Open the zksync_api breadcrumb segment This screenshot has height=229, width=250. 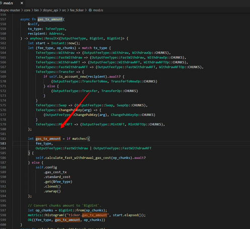click(50, 10)
